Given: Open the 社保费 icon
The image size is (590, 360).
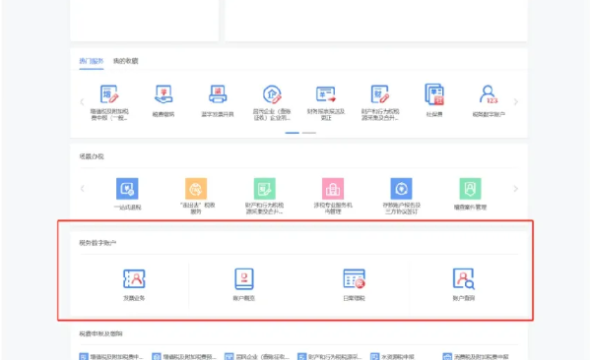Looking at the screenshot, I should click(x=434, y=94).
